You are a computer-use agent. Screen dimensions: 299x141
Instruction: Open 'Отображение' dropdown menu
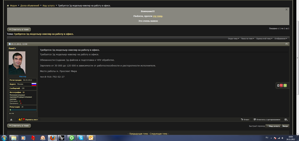(x=281, y=39)
